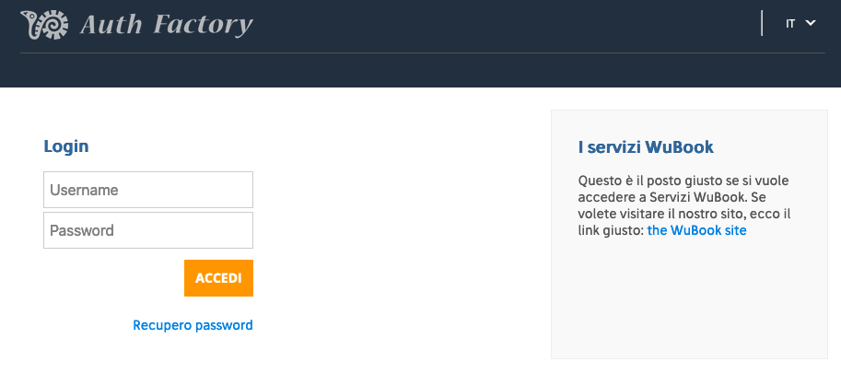Click the Auth Factory spiral logo icon
This screenshot has width=841, height=373.
[44, 25]
